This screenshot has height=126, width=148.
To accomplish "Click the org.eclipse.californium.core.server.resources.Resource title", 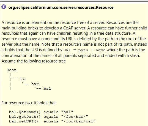I will pos(61,7).
